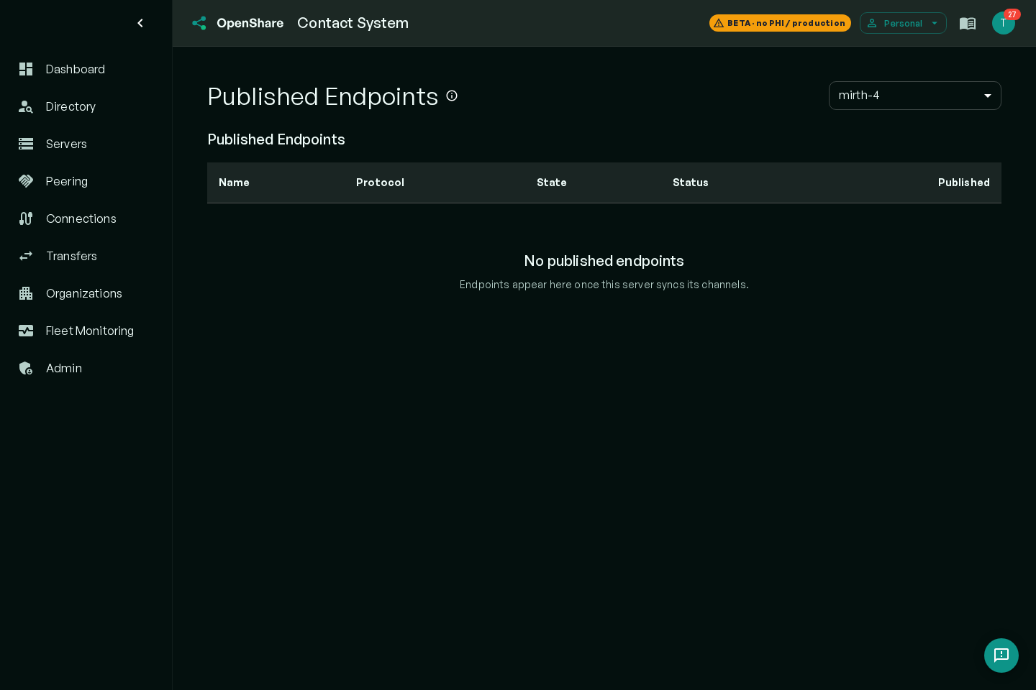
Task: Click the Transfers arrows icon
Action: click(x=26, y=256)
